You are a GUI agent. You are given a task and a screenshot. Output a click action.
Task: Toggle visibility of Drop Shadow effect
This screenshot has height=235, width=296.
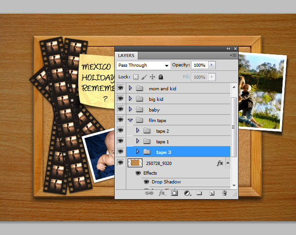point(146,182)
